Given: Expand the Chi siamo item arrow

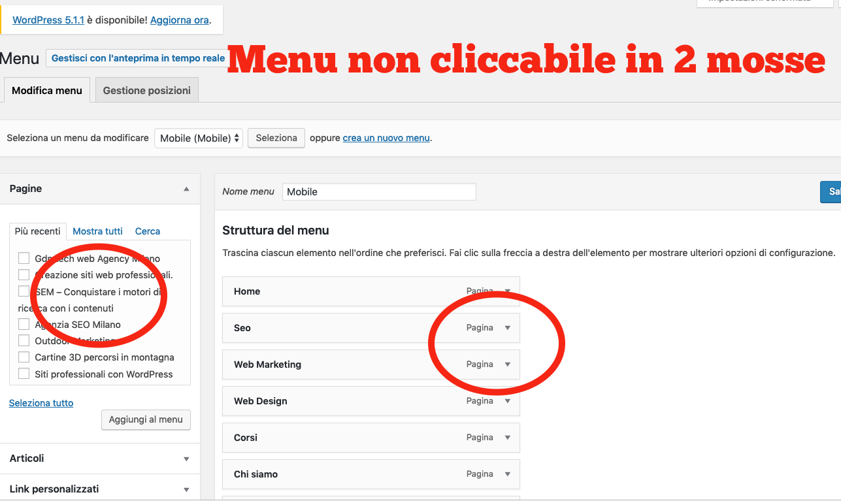Looking at the screenshot, I should tap(508, 474).
